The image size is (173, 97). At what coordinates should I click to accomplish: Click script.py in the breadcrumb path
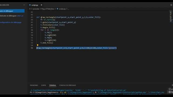[x=62, y=9]
